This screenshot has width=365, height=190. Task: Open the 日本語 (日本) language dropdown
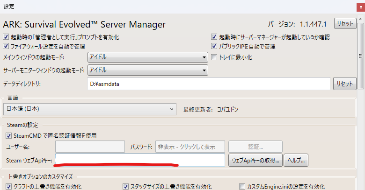[x=90, y=109]
